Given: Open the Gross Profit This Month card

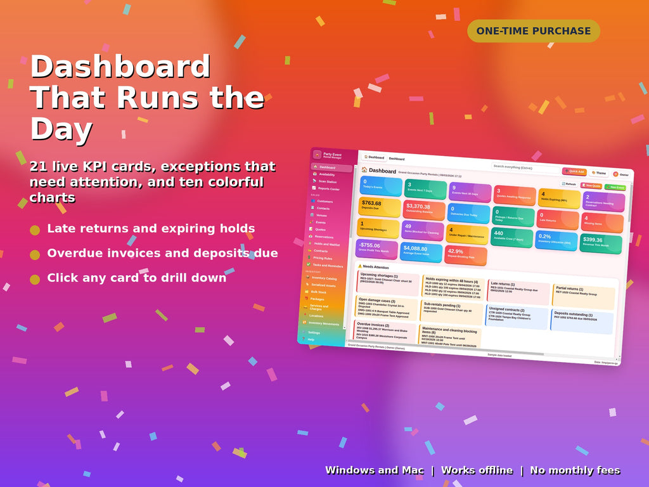Looking at the screenshot, I should pyautogui.click(x=376, y=249).
